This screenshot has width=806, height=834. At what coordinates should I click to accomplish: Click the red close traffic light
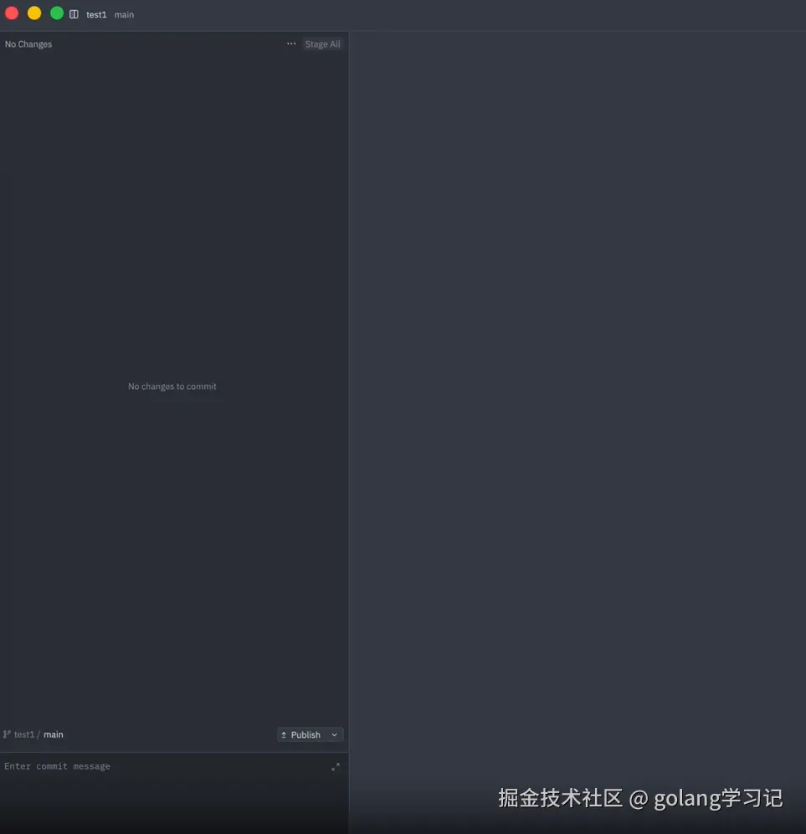pos(11,13)
